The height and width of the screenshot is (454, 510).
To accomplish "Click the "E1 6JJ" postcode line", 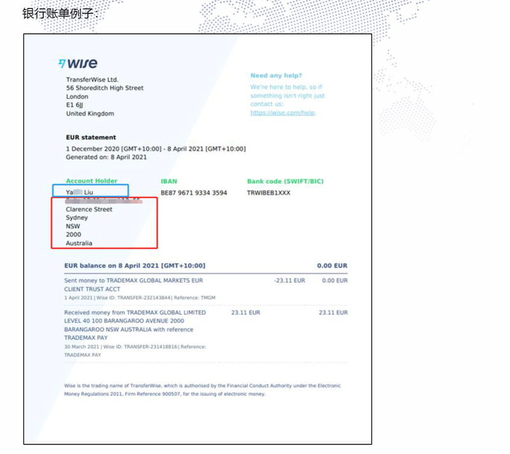I will [75, 105].
